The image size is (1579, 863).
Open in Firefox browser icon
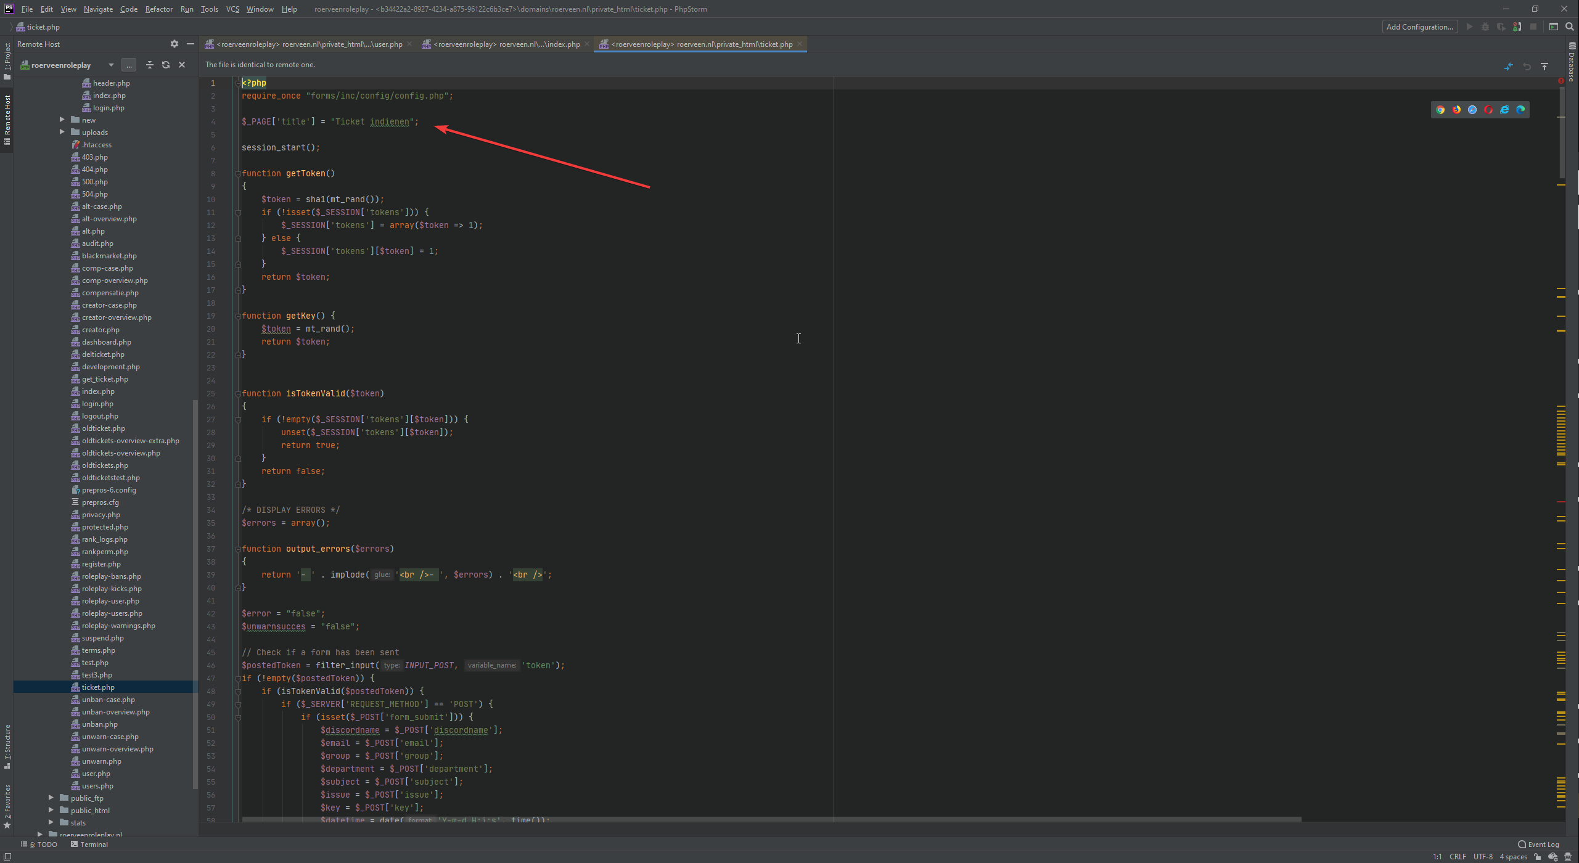point(1456,110)
